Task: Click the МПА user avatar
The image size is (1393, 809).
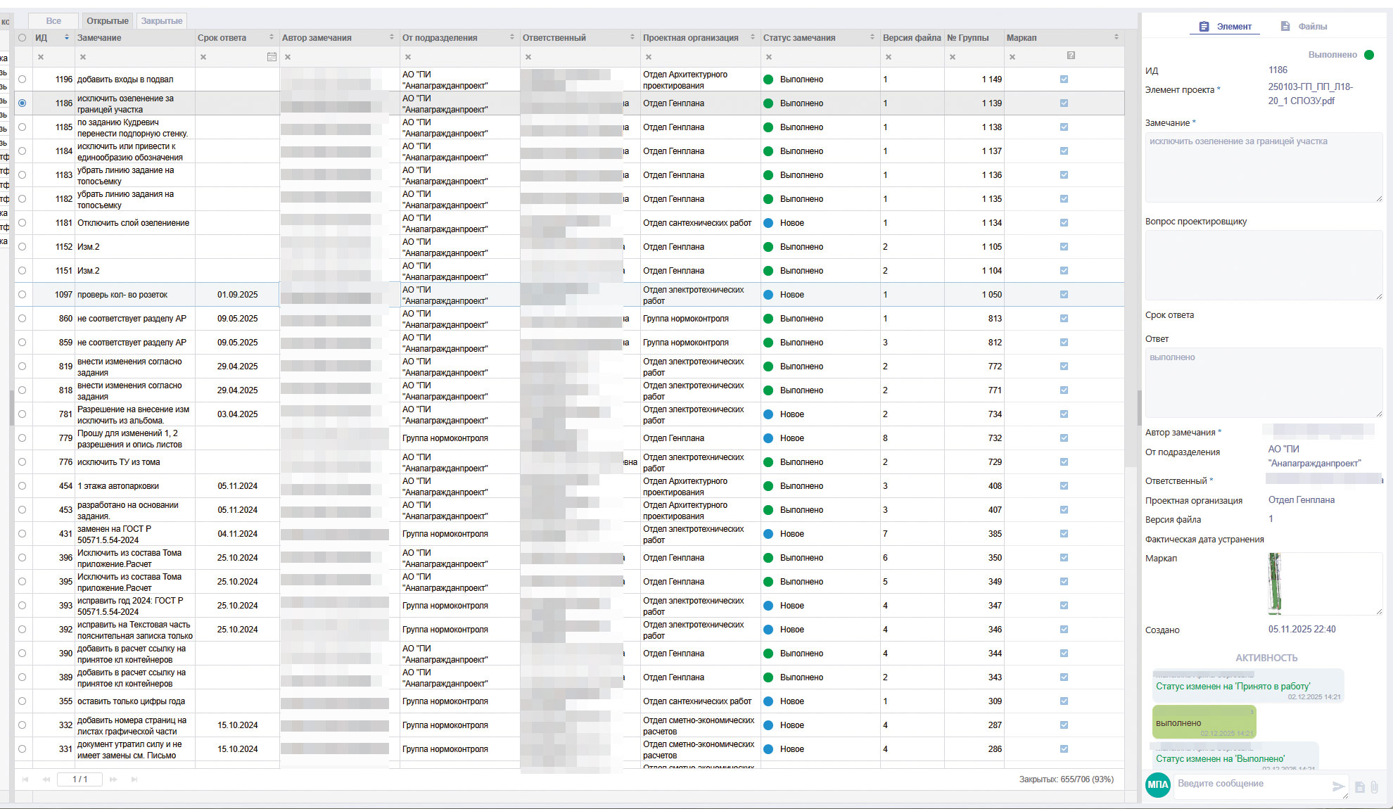Action: [1157, 784]
